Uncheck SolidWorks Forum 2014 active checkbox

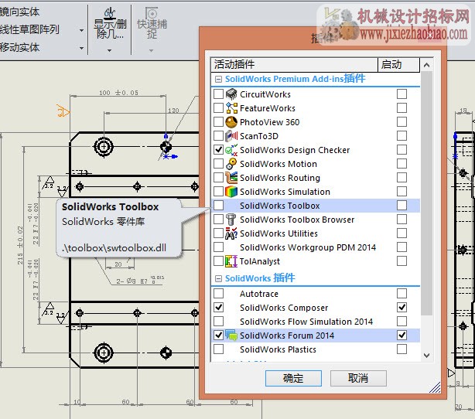[x=218, y=336]
